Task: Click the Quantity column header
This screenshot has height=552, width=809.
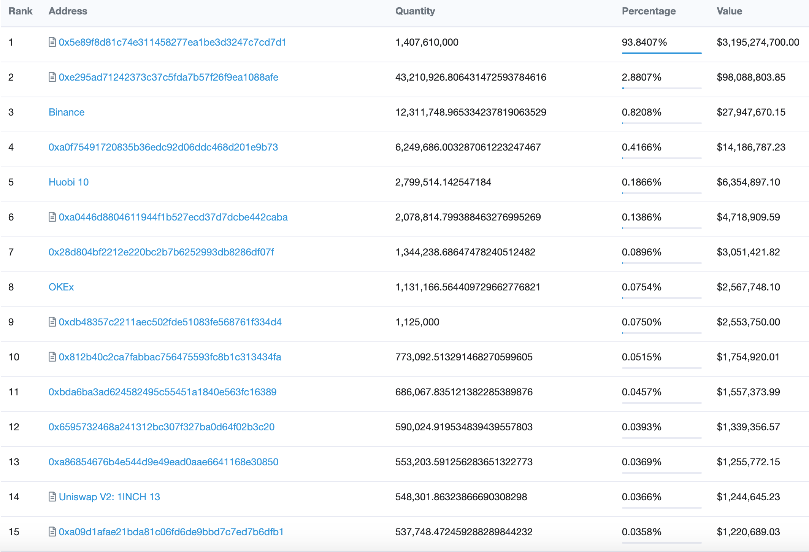Action: [x=415, y=11]
